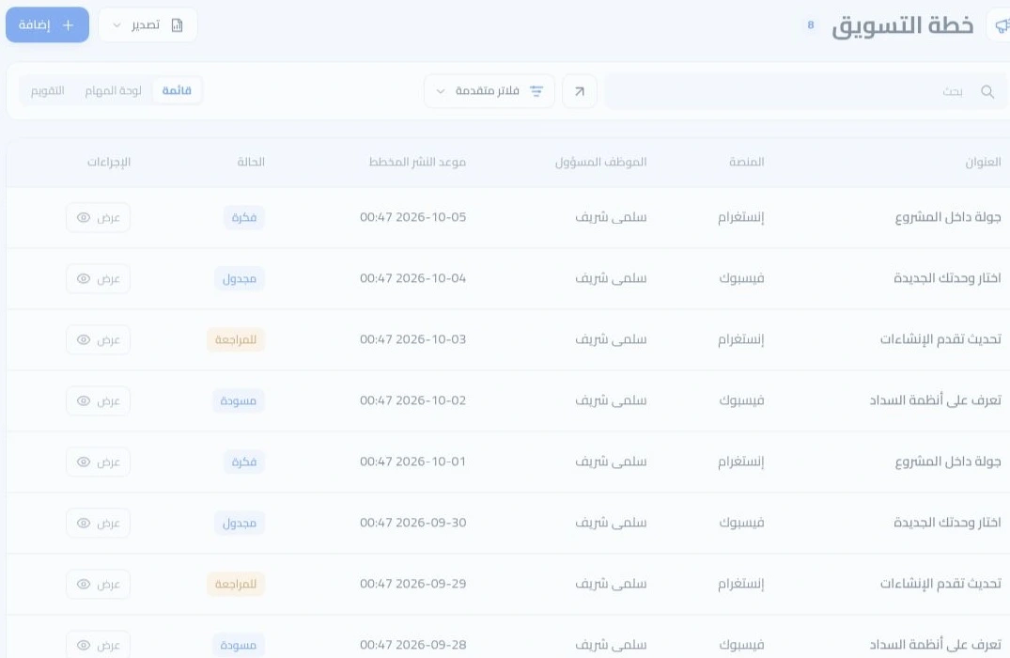This screenshot has width=1010, height=658.
Task: Click the megaphone icon beside page title
Action: point(1001,25)
